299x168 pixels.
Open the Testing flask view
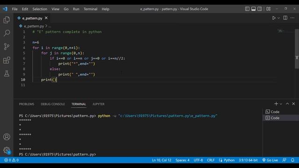click(7, 74)
